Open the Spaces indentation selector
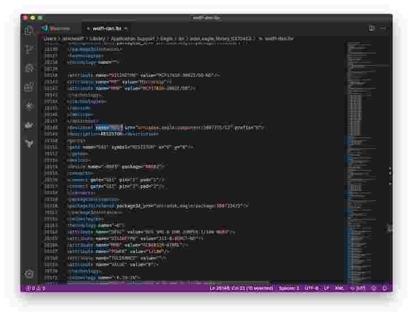 coord(289,289)
